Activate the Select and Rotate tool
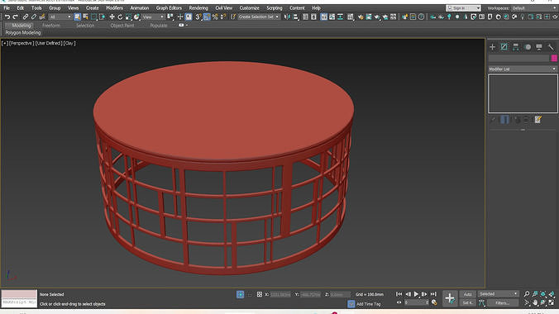 pyautogui.click(x=120, y=17)
